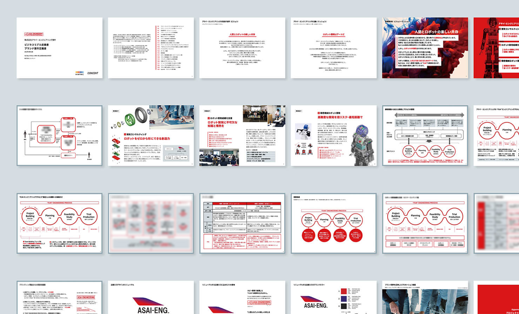Open the cover slide with CONCENT logo
Image resolution: width=519 pixels, height=314 pixels.
(60, 48)
